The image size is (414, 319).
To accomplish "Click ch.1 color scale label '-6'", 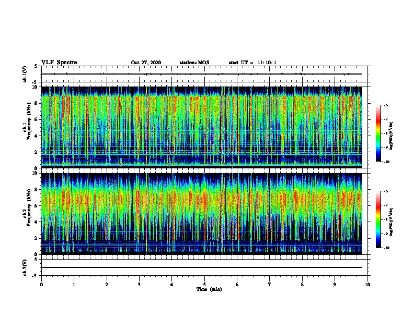I will click(386, 105).
